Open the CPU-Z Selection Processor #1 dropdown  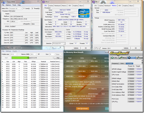tap(59, 44)
